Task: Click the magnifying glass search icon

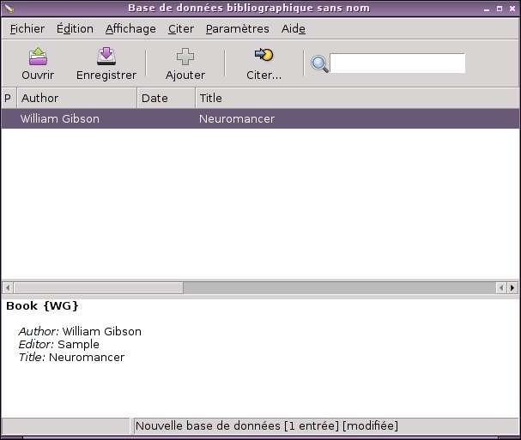Action: click(x=319, y=64)
